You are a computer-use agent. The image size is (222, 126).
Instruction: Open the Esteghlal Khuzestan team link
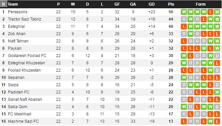tap(27, 63)
